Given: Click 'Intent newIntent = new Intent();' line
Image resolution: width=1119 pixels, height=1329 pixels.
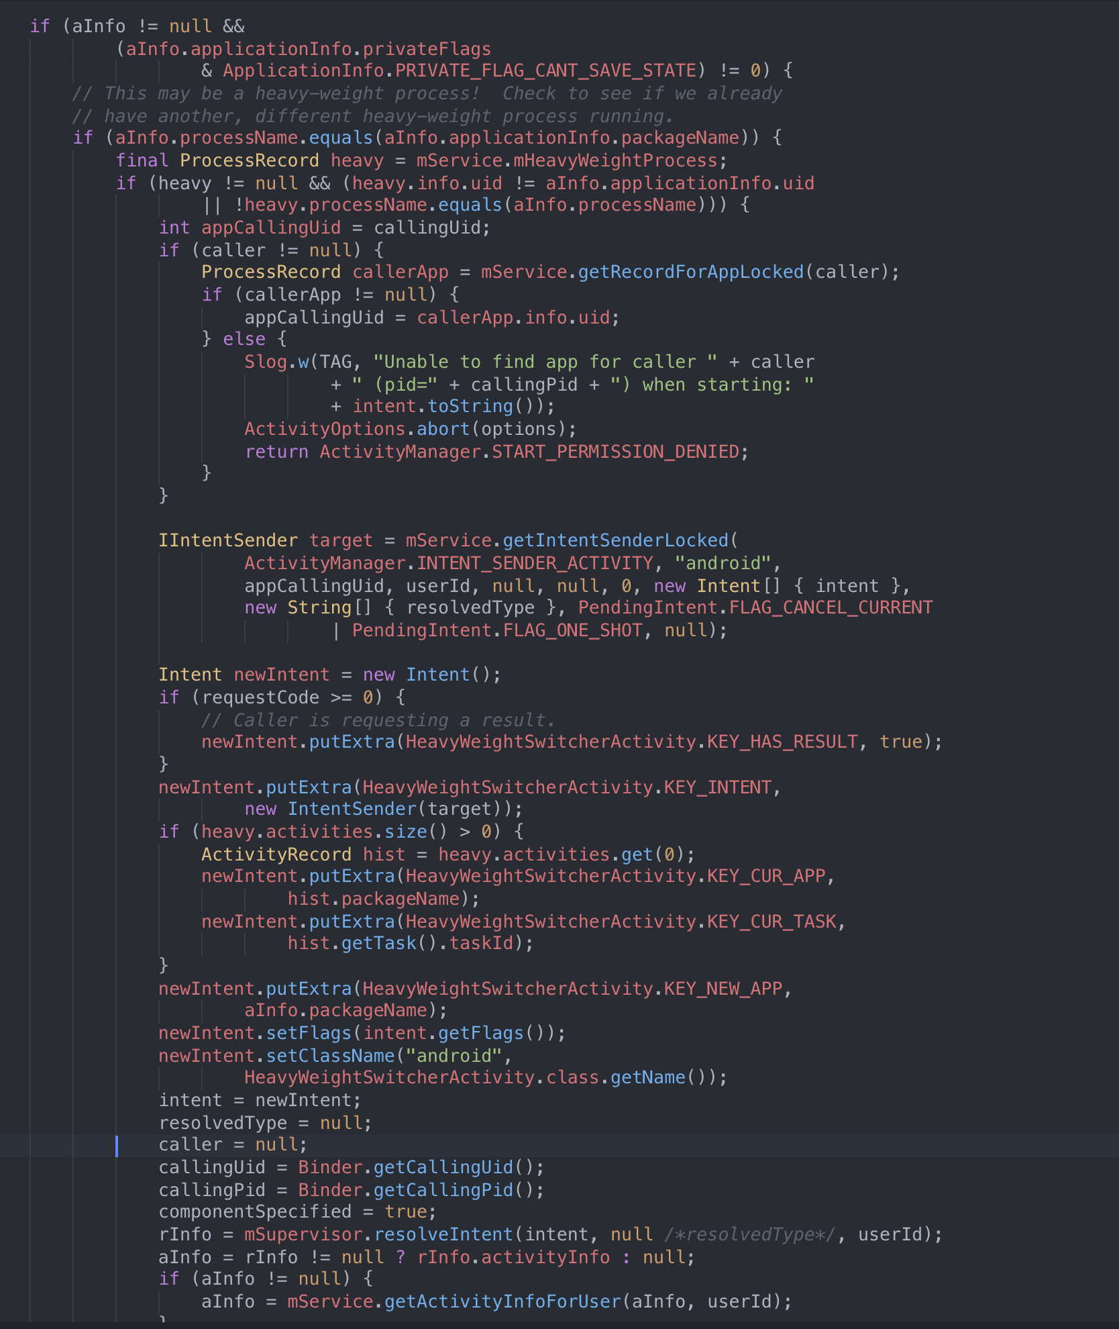Looking at the screenshot, I should click(330, 675).
